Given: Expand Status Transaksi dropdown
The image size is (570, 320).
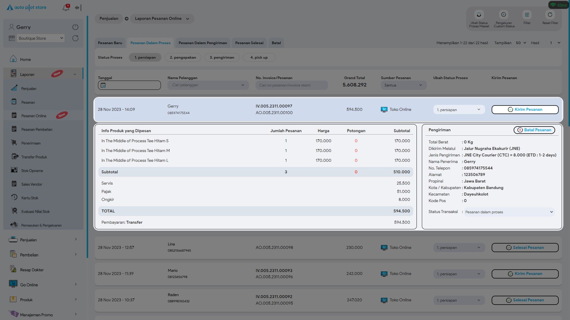Looking at the screenshot, I should (x=509, y=212).
